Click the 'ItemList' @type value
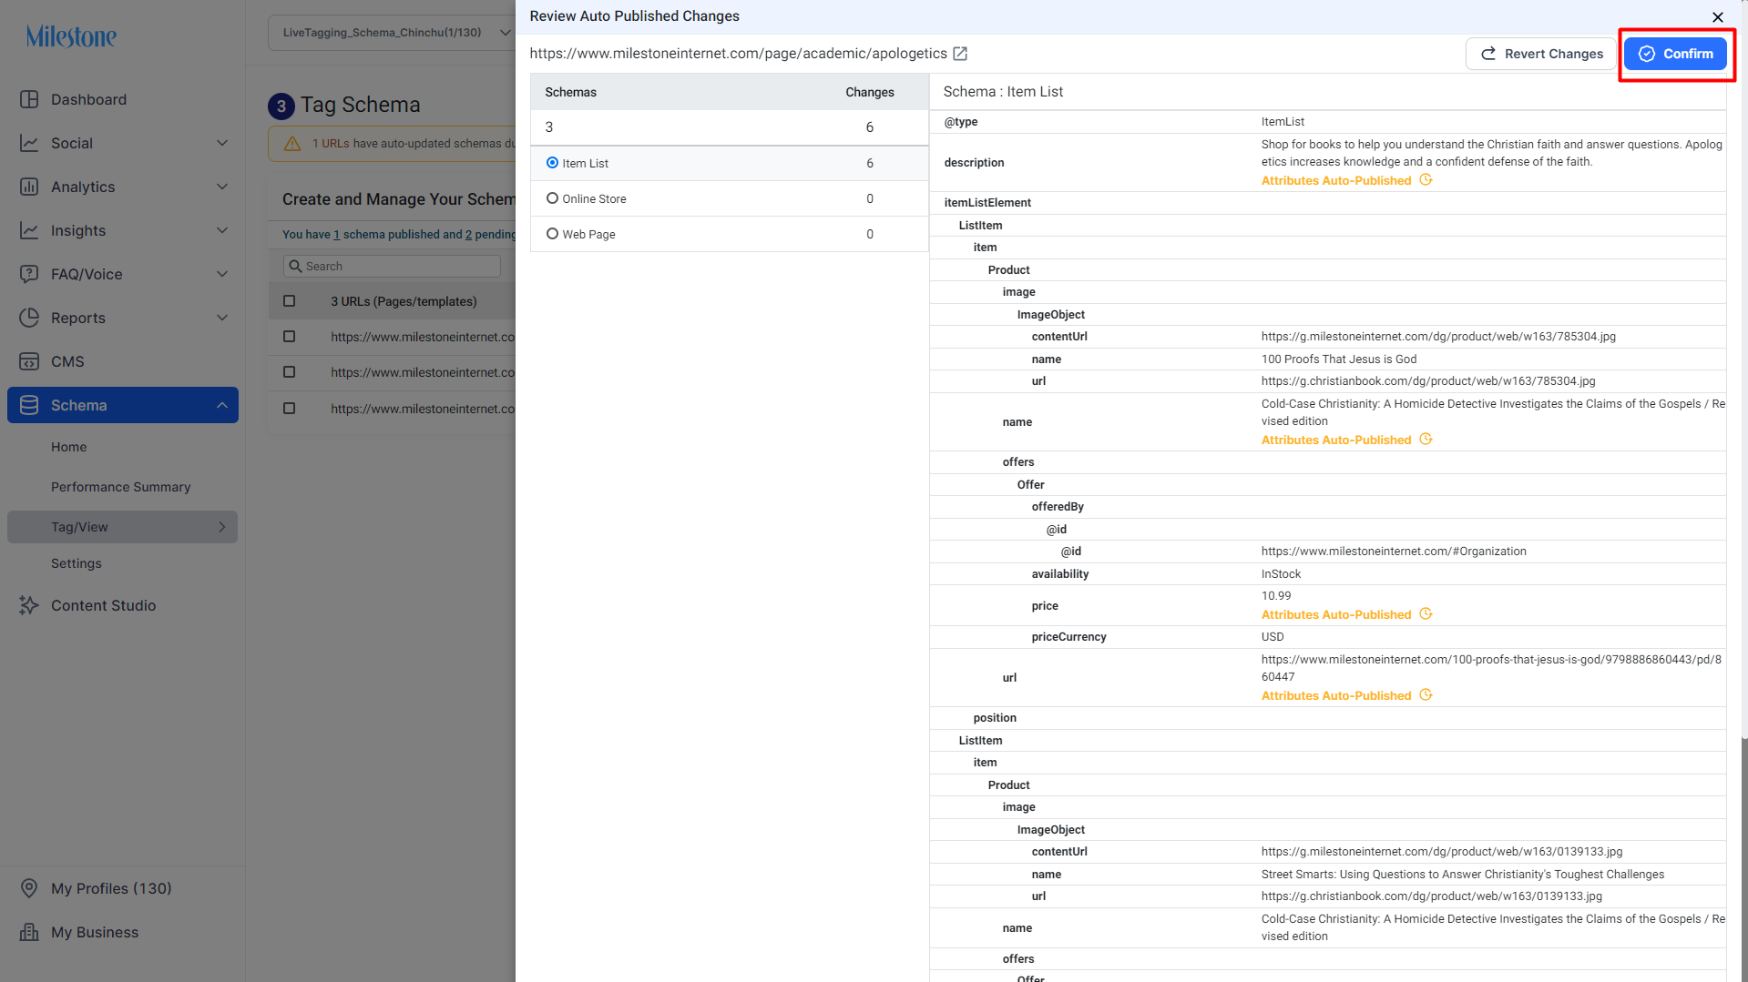The image size is (1748, 982). (1283, 122)
